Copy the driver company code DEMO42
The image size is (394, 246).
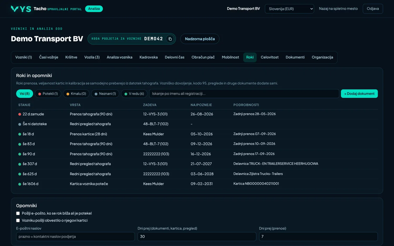pos(170,39)
